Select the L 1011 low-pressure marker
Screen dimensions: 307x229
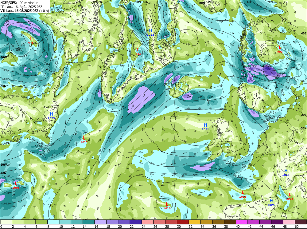click(x=84, y=140)
